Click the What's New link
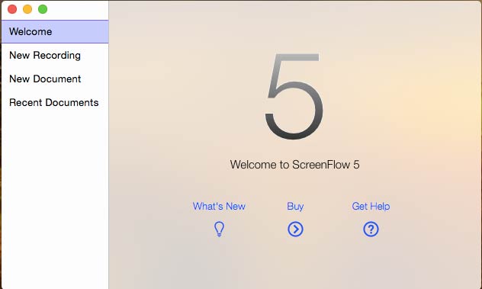 tap(219, 207)
